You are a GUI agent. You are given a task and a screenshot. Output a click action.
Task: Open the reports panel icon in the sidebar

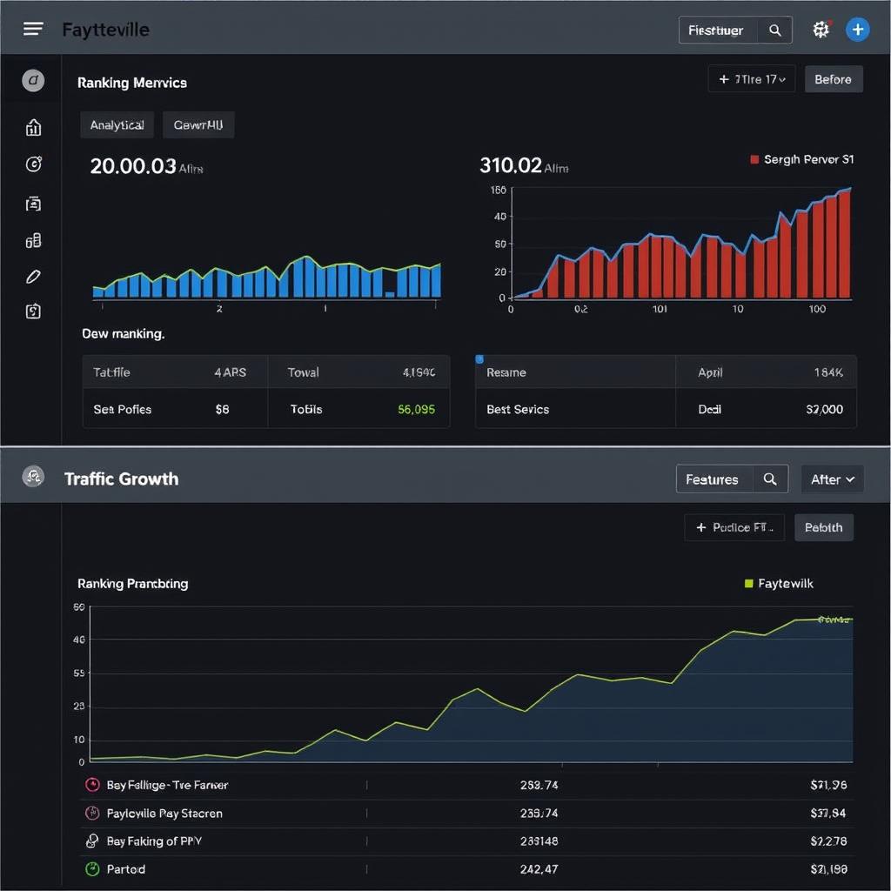click(33, 203)
